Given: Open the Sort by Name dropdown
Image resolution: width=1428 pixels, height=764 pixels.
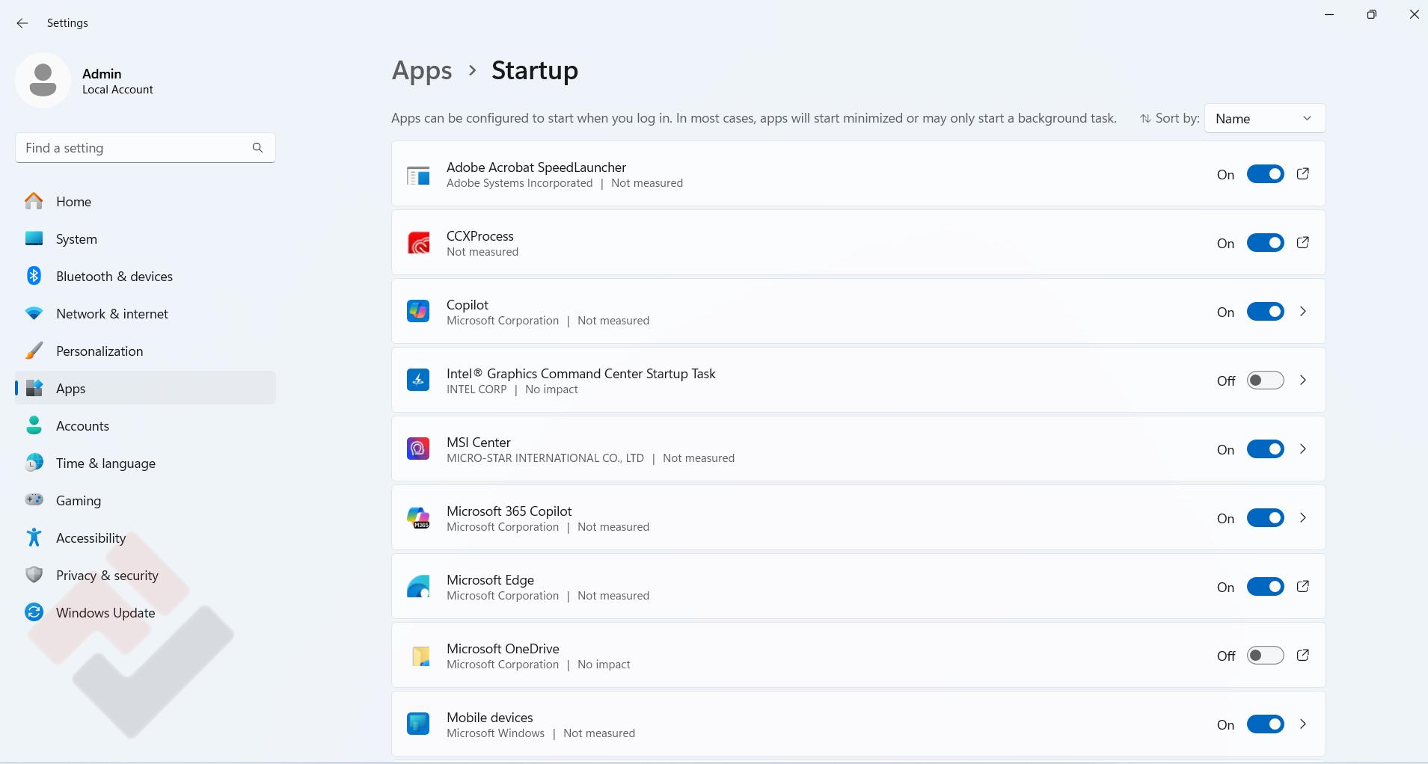Looking at the screenshot, I should [x=1264, y=119].
